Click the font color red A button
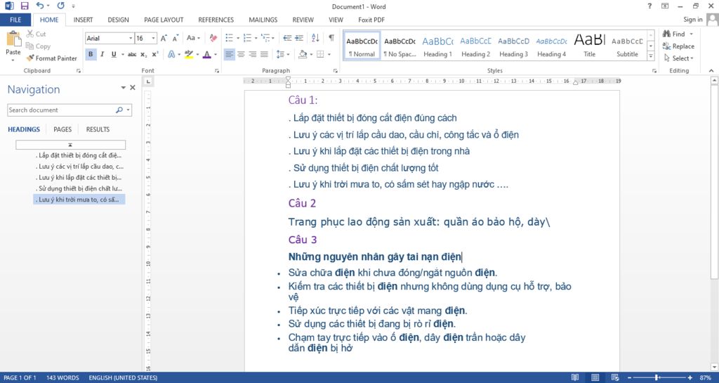Viewport: 719px width, 383px height. [x=207, y=54]
